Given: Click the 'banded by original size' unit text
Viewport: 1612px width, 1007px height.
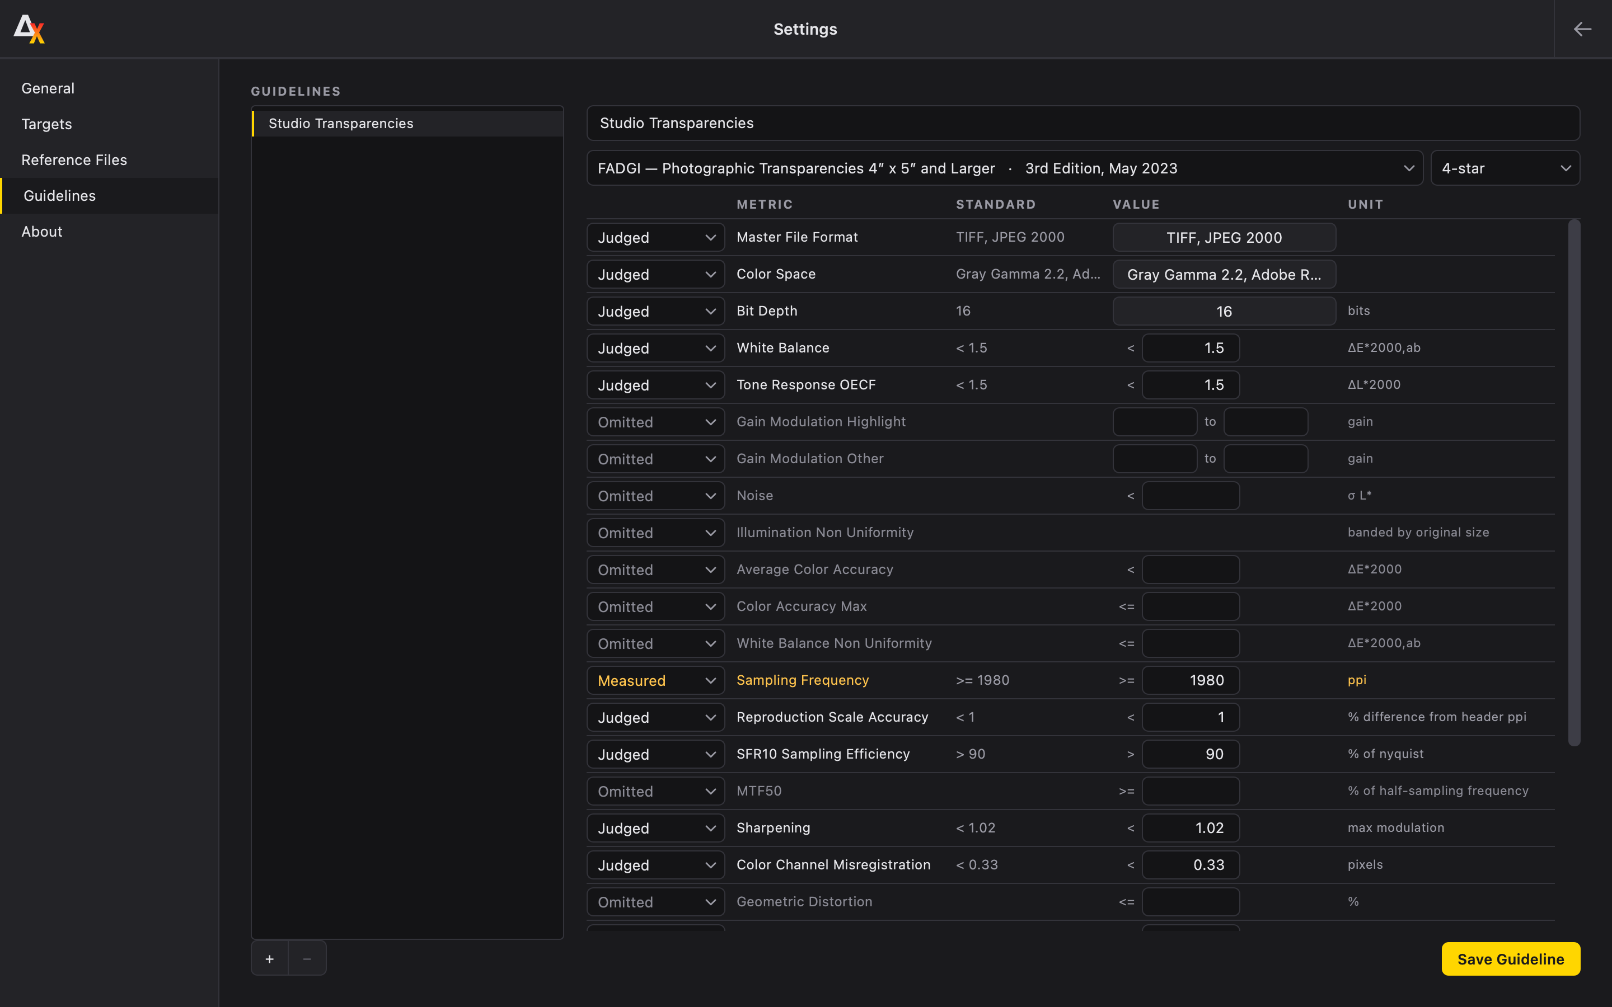Looking at the screenshot, I should [x=1418, y=532].
